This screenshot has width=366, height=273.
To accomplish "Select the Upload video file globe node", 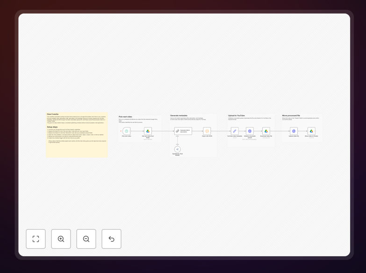I will coord(294,131).
